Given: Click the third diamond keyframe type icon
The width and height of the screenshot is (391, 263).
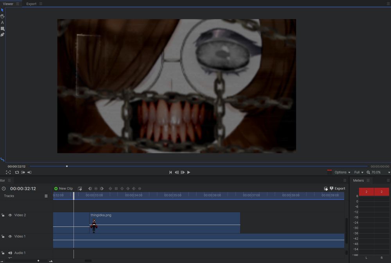Looking at the screenshot, I should click(128, 188).
